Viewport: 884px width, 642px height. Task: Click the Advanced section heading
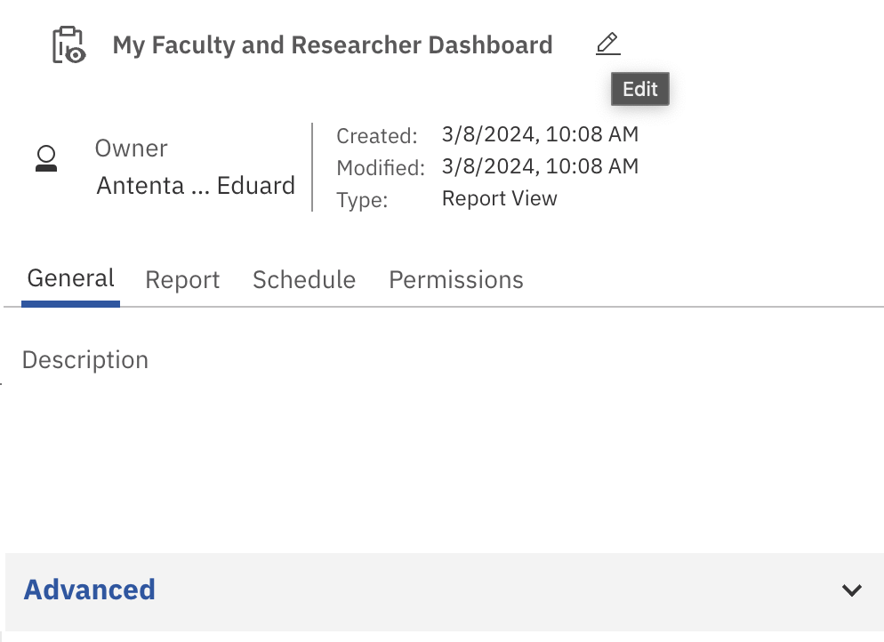[90, 590]
